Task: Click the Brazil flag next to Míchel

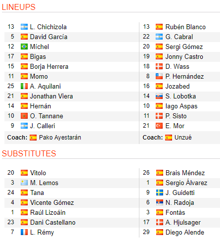Action: tap(24, 47)
